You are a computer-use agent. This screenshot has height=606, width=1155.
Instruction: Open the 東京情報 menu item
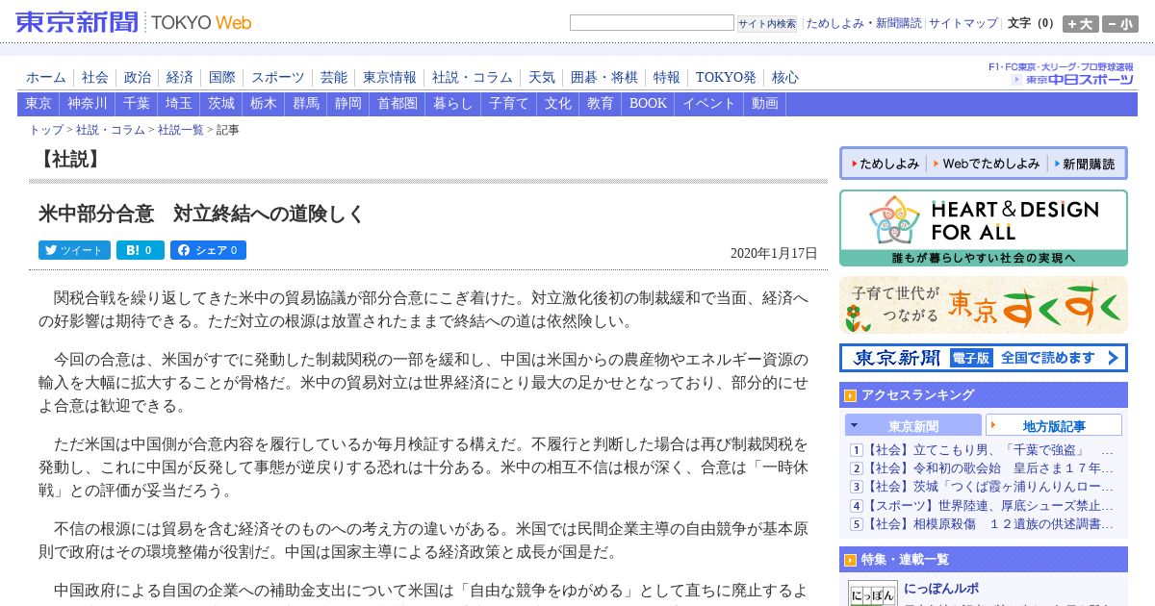[390, 78]
